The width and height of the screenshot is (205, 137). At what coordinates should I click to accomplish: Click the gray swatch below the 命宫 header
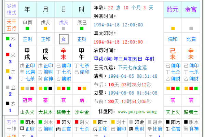click(191, 28)
